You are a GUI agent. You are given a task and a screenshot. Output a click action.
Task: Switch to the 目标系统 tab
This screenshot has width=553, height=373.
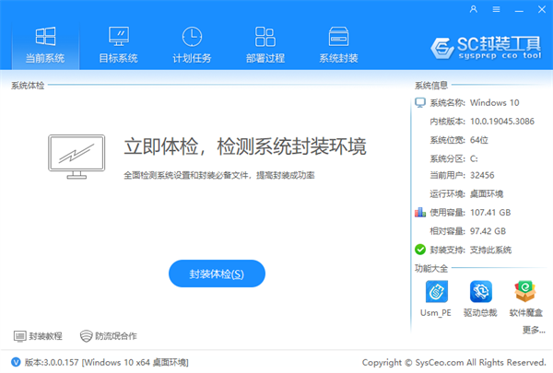coord(118,44)
